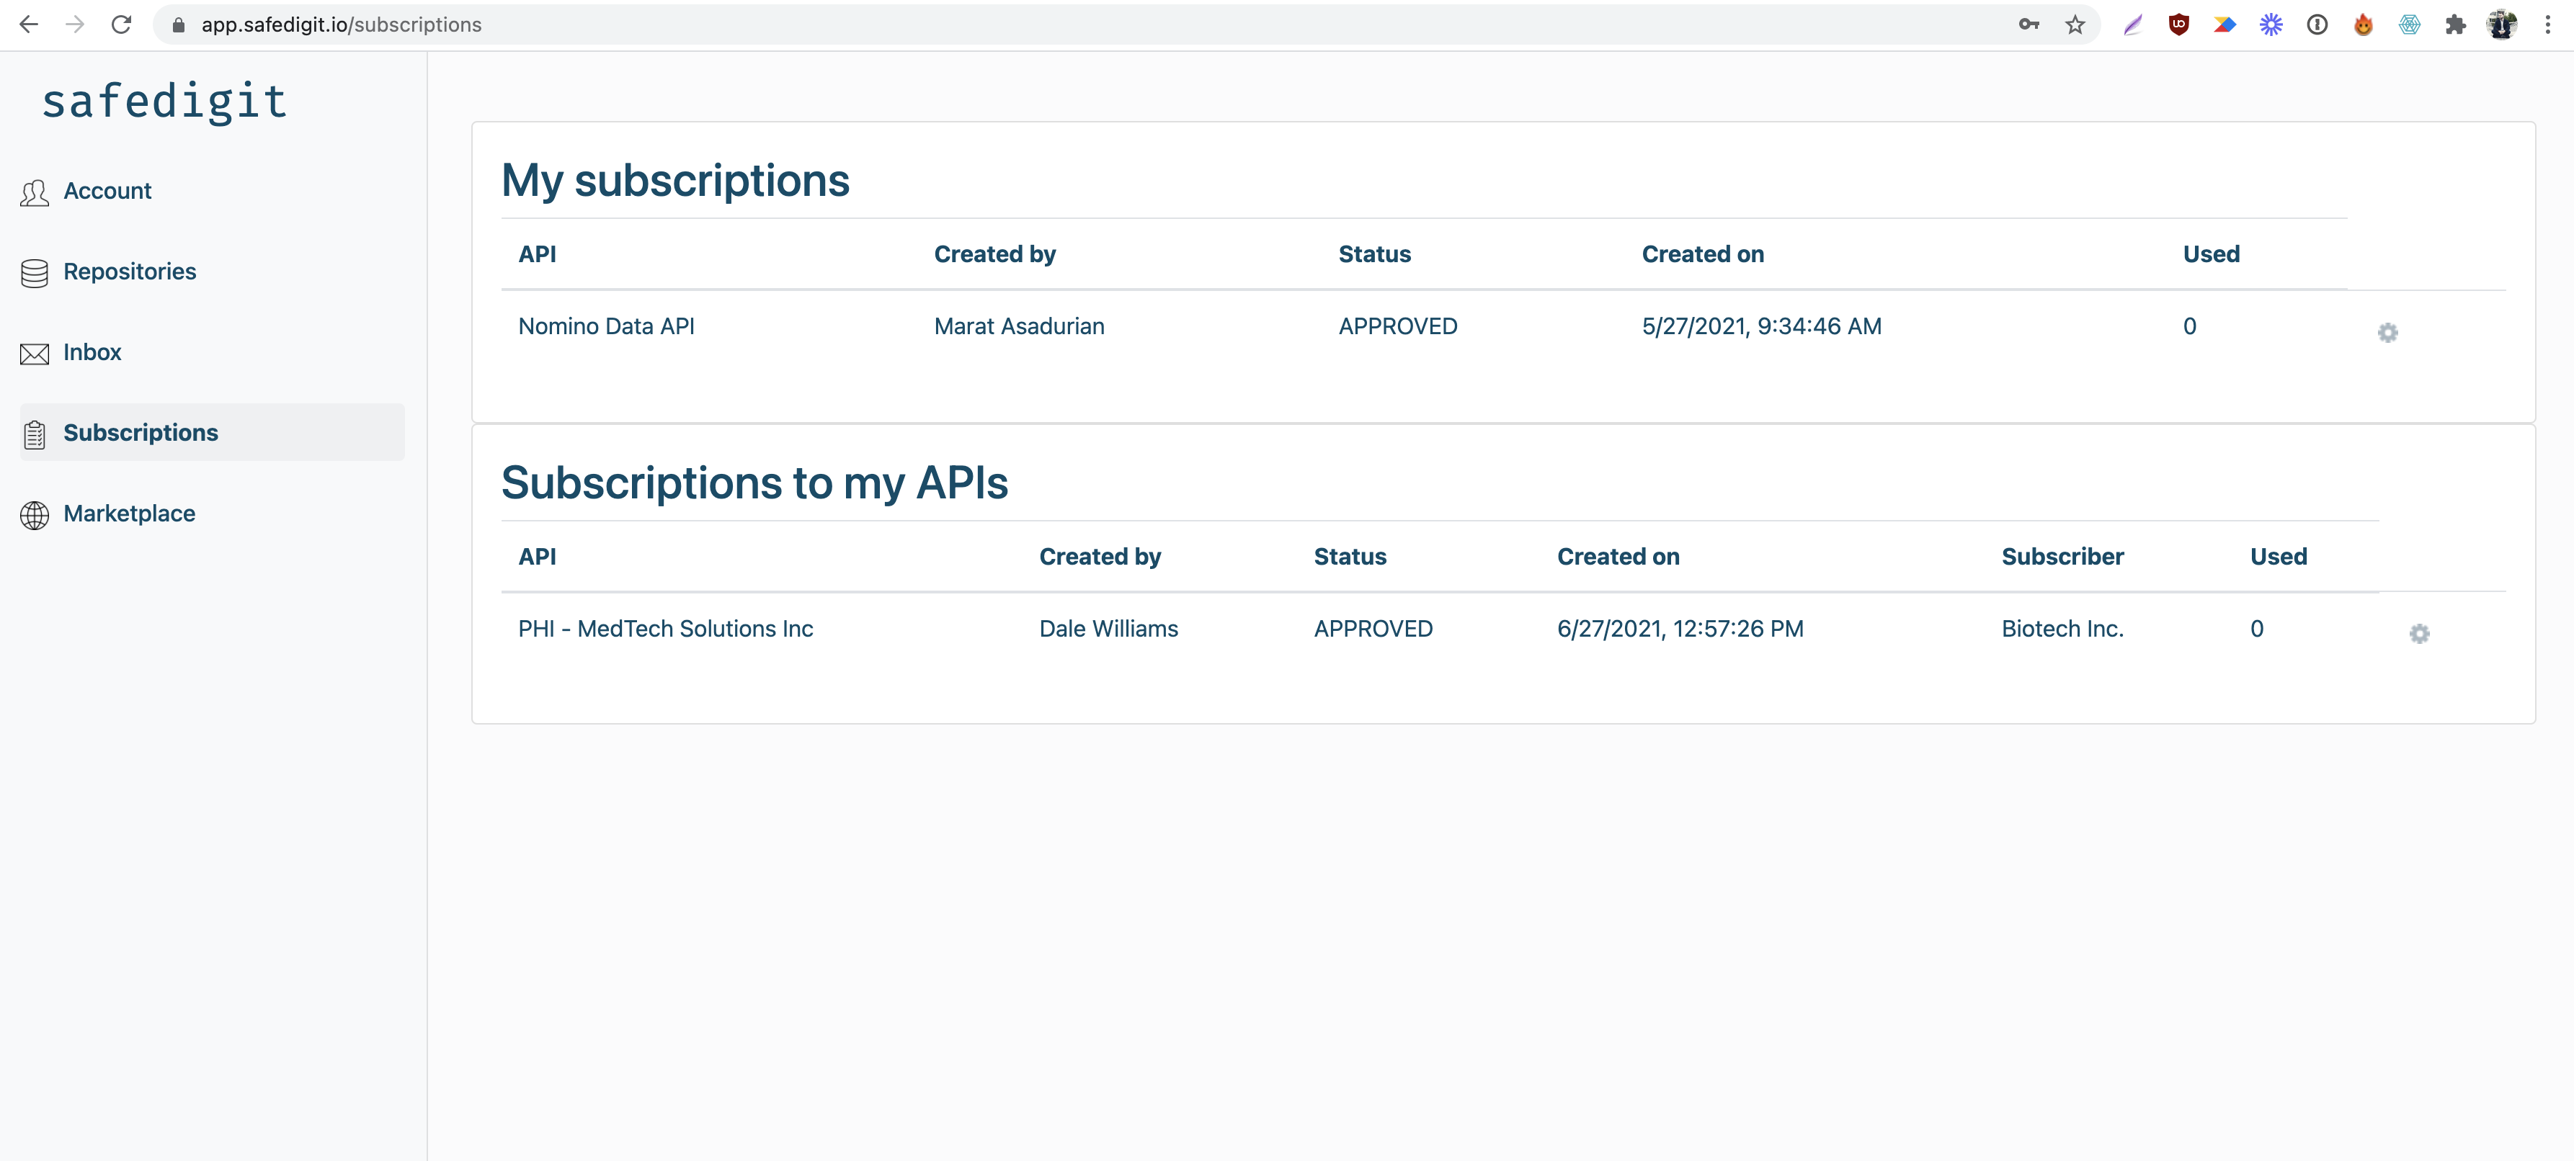
Task: Click the browser profile avatar
Action: pyautogui.click(x=2502, y=24)
